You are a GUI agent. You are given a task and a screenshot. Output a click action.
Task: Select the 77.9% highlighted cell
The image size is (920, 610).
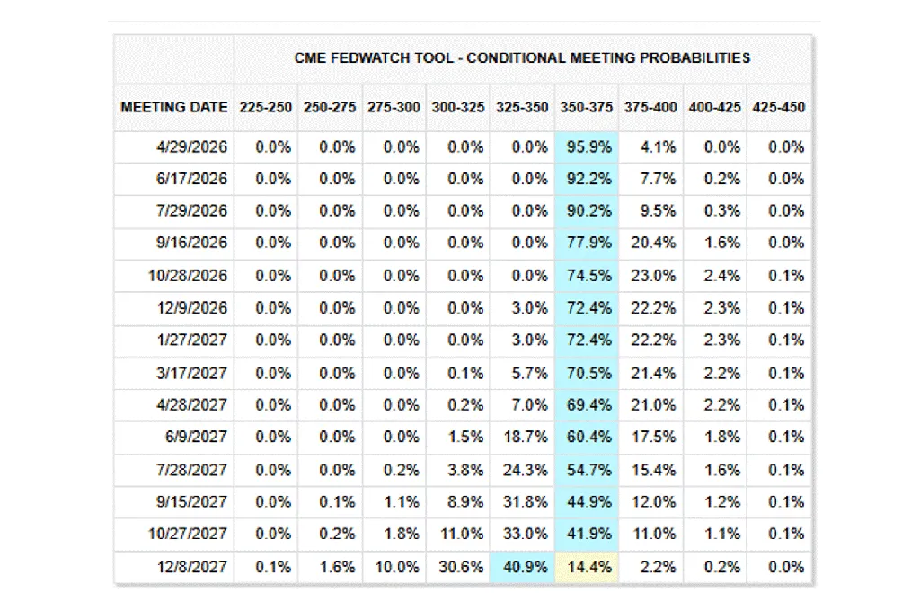click(587, 243)
